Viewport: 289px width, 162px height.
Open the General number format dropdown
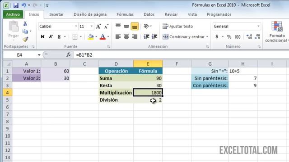[258, 26]
